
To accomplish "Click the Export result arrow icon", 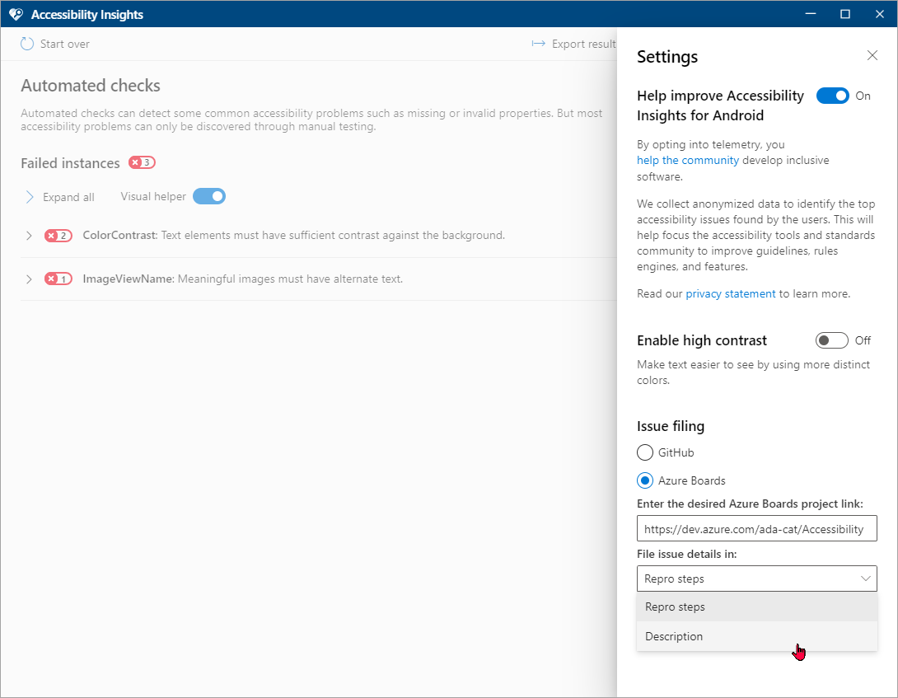I will [x=538, y=44].
